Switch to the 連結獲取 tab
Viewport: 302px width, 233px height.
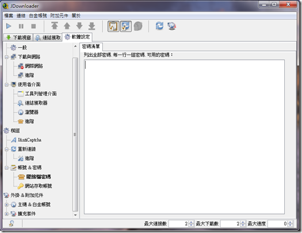coord(48,37)
